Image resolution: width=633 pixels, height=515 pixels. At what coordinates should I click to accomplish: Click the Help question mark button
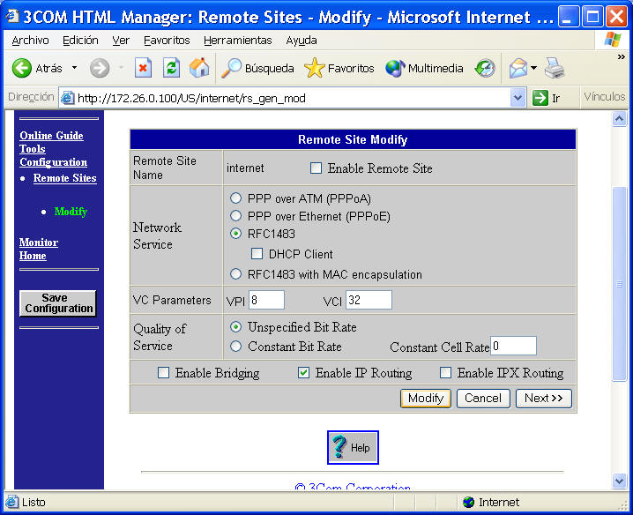(x=353, y=447)
